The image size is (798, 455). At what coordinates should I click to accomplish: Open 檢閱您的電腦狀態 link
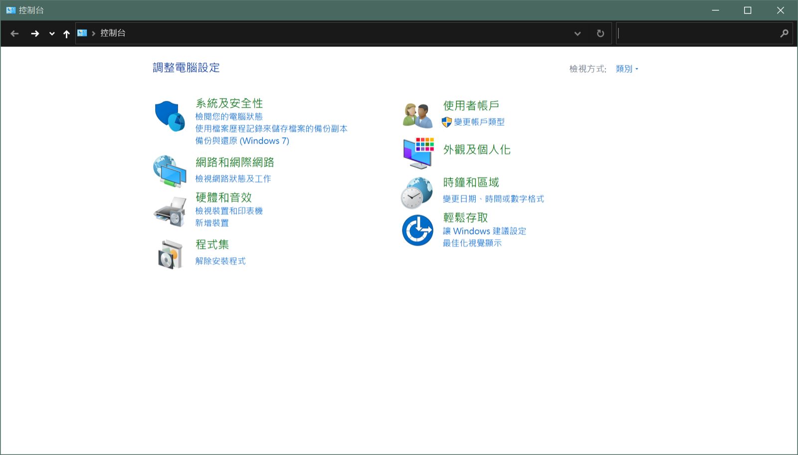coord(229,117)
